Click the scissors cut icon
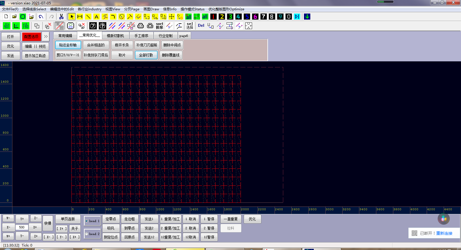Image resolution: width=461 pixels, height=250 pixels. coord(61,17)
